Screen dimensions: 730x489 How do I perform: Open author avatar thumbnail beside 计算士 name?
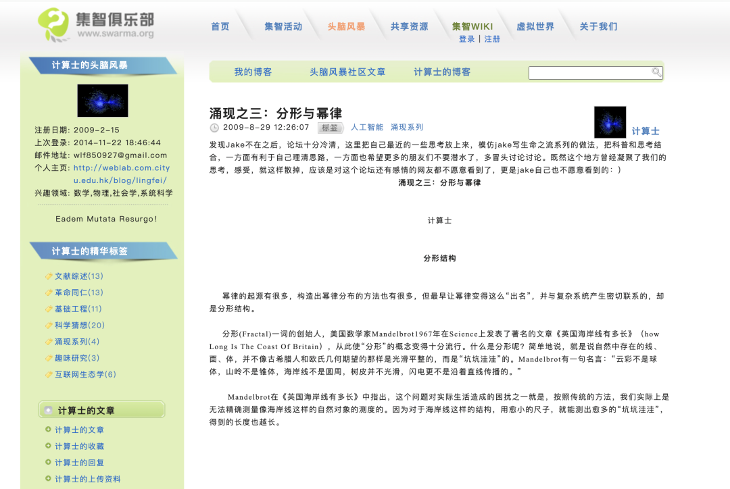pyautogui.click(x=610, y=122)
